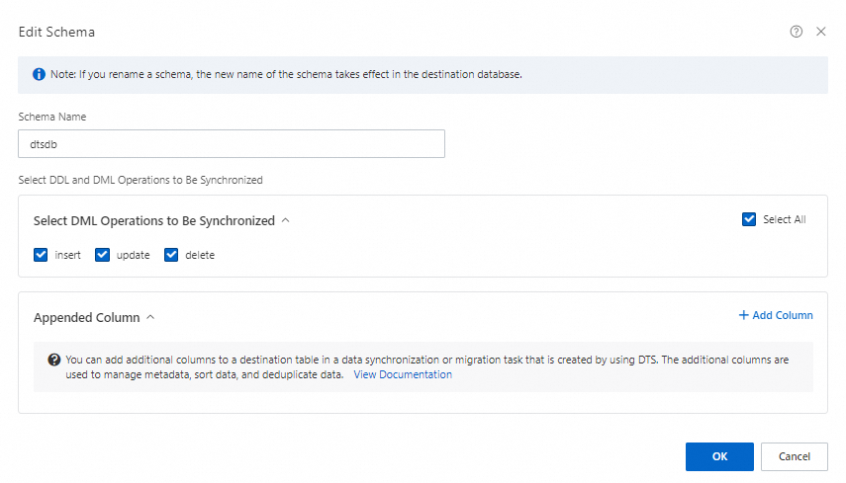Toggle the update operation checkbox
846x483 pixels.
pyautogui.click(x=102, y=255)
